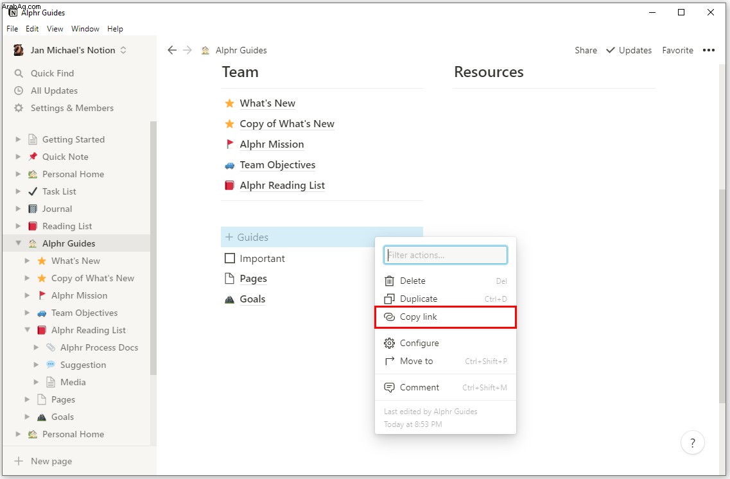Click the car icon of Team Objectives in Team
This screenshot has width=730, height=479.
pyautogui.click(x=229, y=165)
